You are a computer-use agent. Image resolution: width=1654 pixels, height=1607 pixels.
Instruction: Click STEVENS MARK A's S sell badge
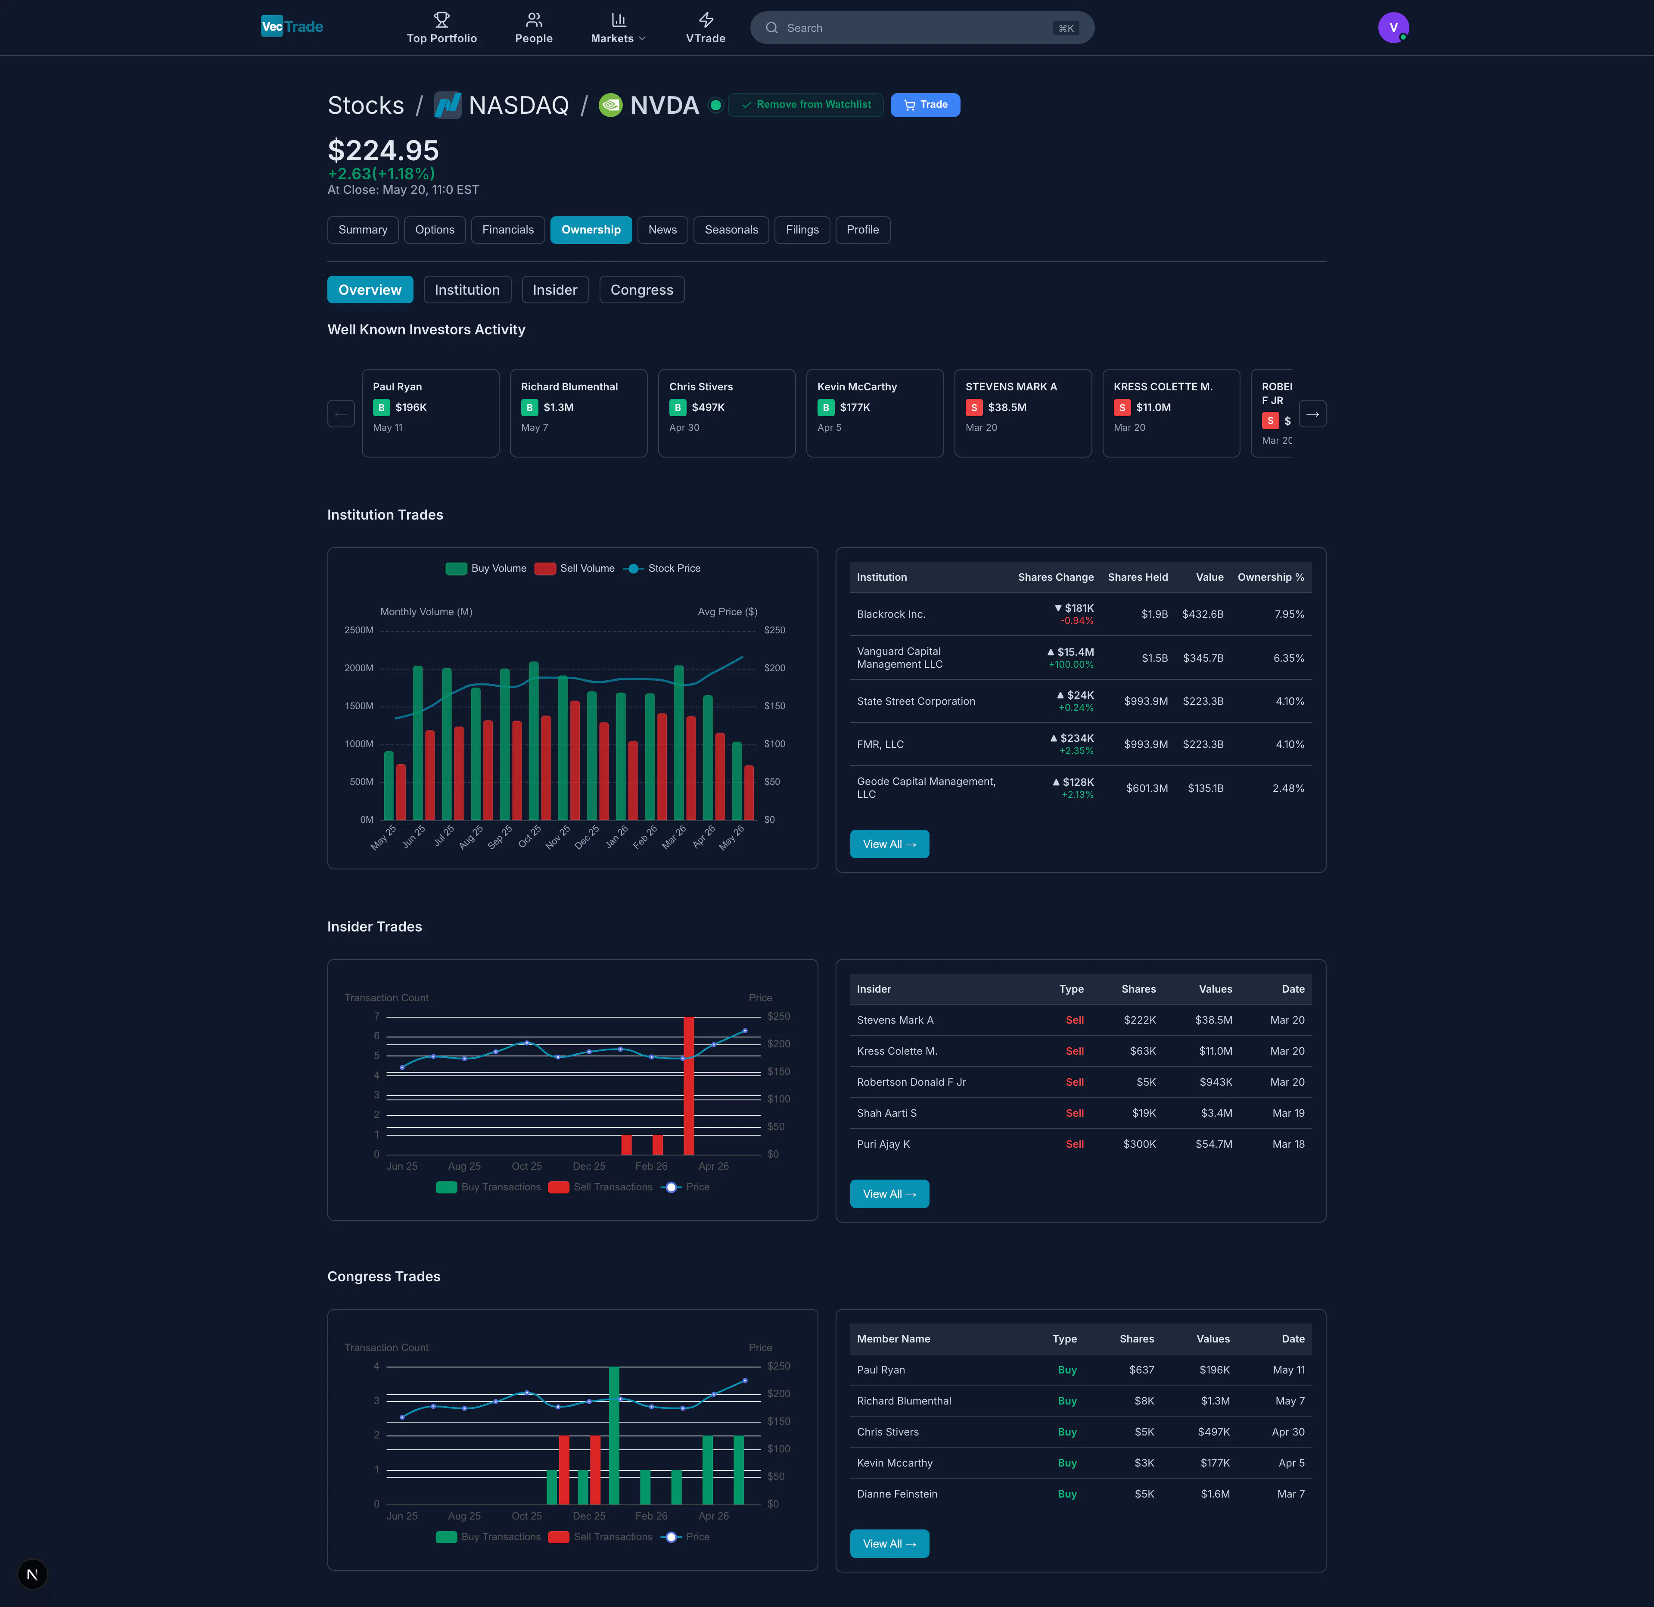tap(974, 408)
